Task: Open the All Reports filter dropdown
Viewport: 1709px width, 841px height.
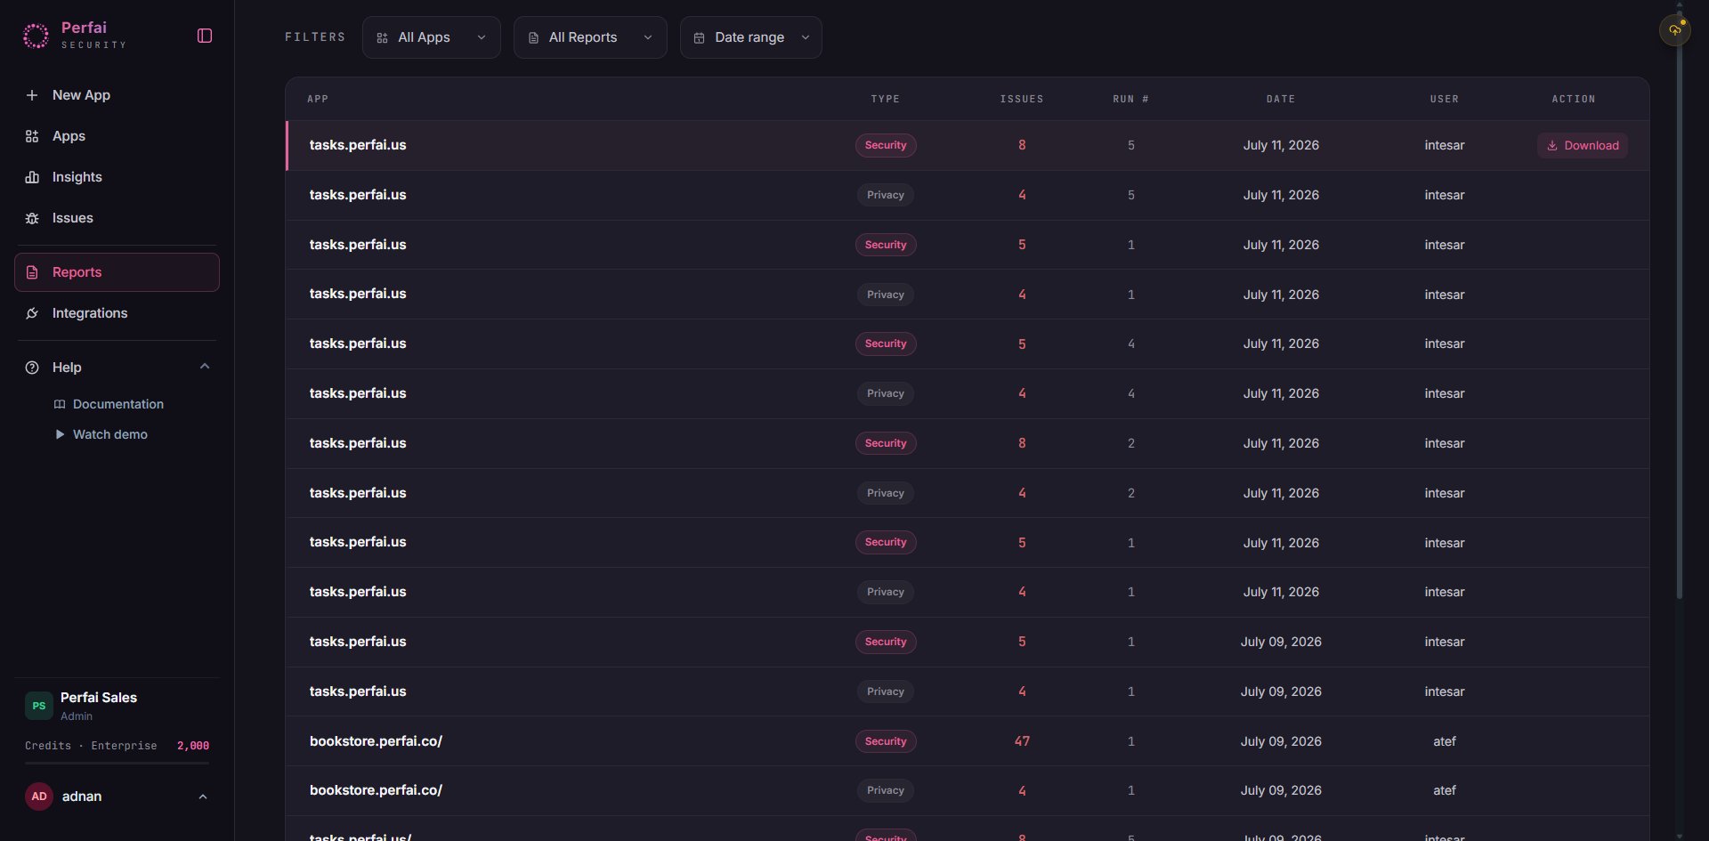Action: (590, 37)
